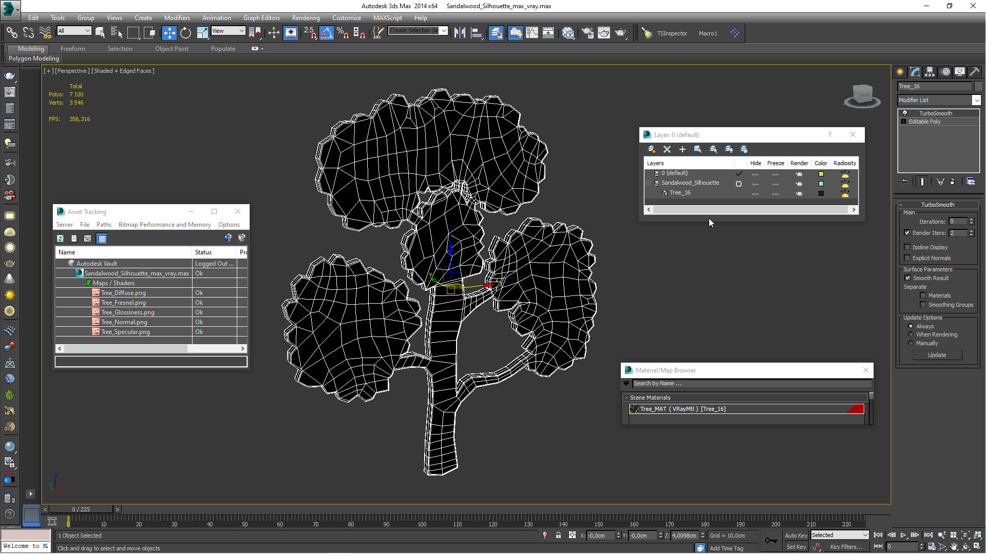Screen dimensions: 986x554
Task: Open Render Setup teapot icon
Action: pos(587,33)
